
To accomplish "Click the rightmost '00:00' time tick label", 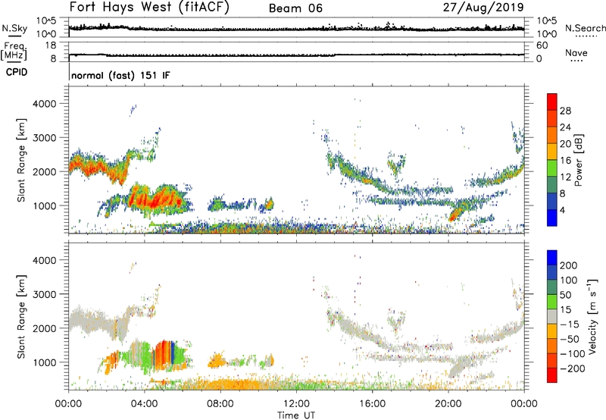I will point(523,404).
